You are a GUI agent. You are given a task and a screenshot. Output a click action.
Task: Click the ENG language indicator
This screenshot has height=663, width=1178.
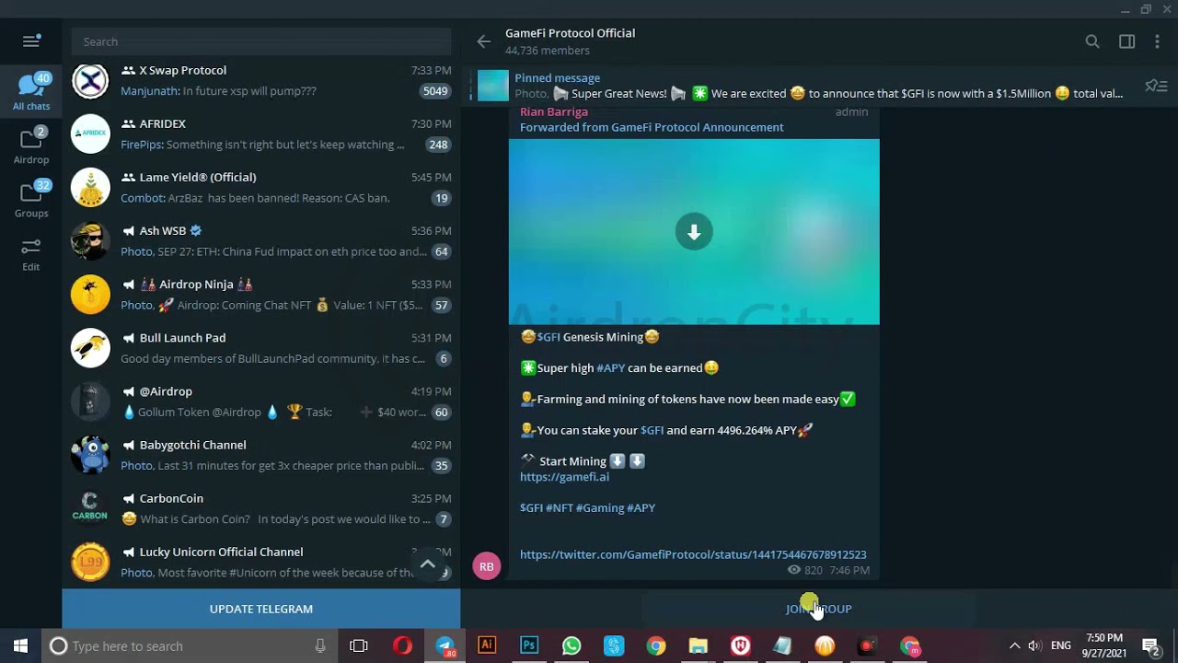[x=1061, y=646]
